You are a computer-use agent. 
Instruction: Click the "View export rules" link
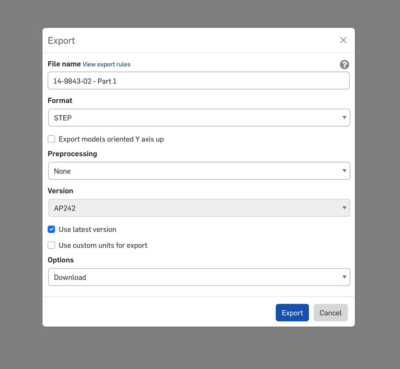point(106,64)
